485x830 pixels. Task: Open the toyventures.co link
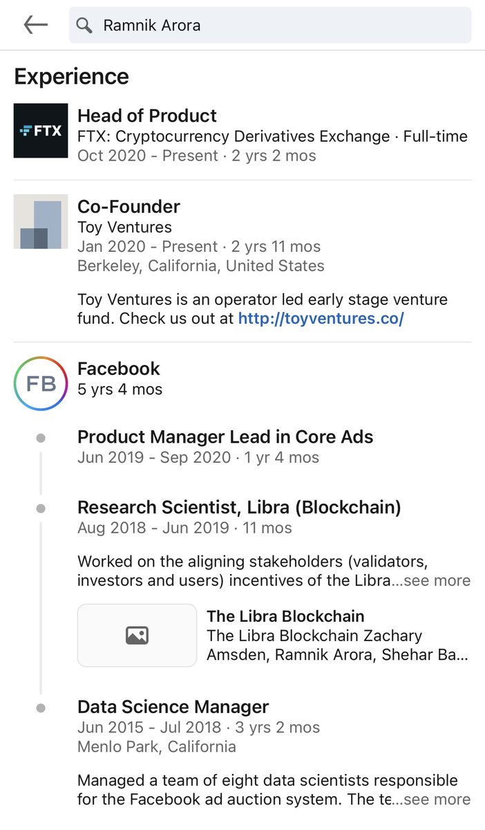(x=321, y=318)
